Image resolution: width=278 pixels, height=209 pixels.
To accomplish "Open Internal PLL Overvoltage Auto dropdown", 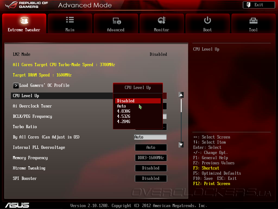I will [151, 147].
